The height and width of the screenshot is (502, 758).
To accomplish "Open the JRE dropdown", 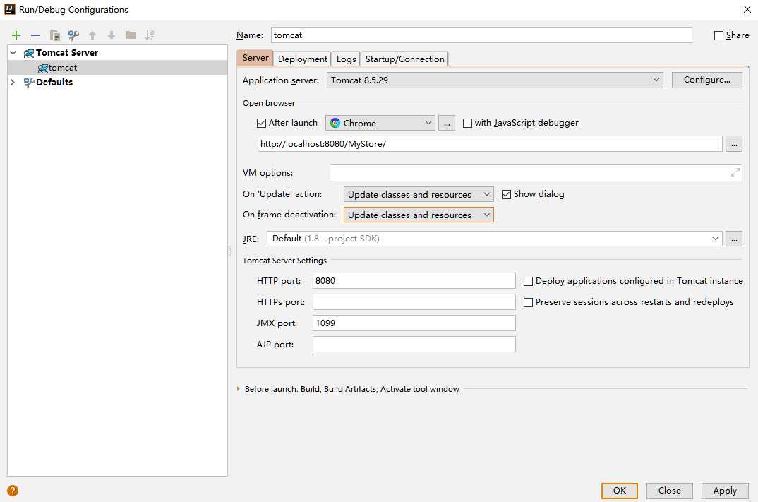I will [495, 239].
